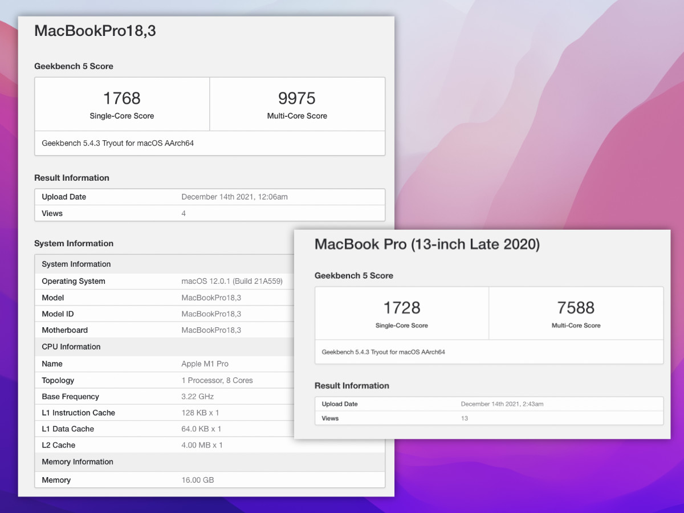Click upload date 'December 14th 2021, 2:43am'

tap(502, 404)
